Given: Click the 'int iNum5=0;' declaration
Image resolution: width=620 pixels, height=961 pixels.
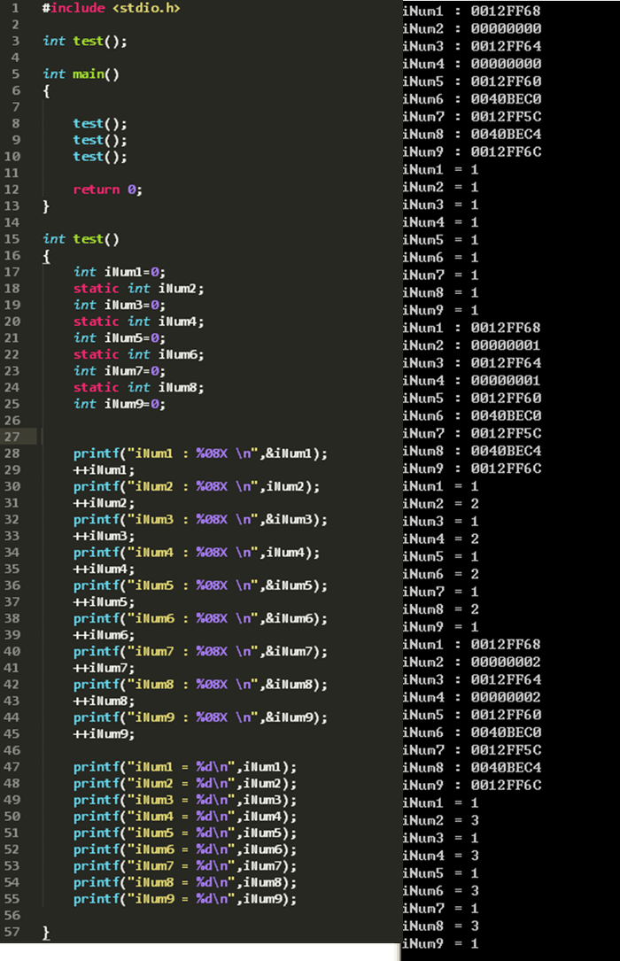Looking at the screenshot, I should pos(120,338).
